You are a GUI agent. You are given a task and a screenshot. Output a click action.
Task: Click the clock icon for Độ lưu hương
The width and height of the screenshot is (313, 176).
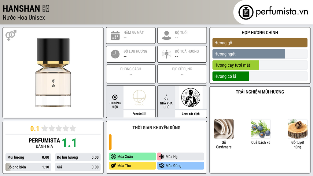(115, 54)
